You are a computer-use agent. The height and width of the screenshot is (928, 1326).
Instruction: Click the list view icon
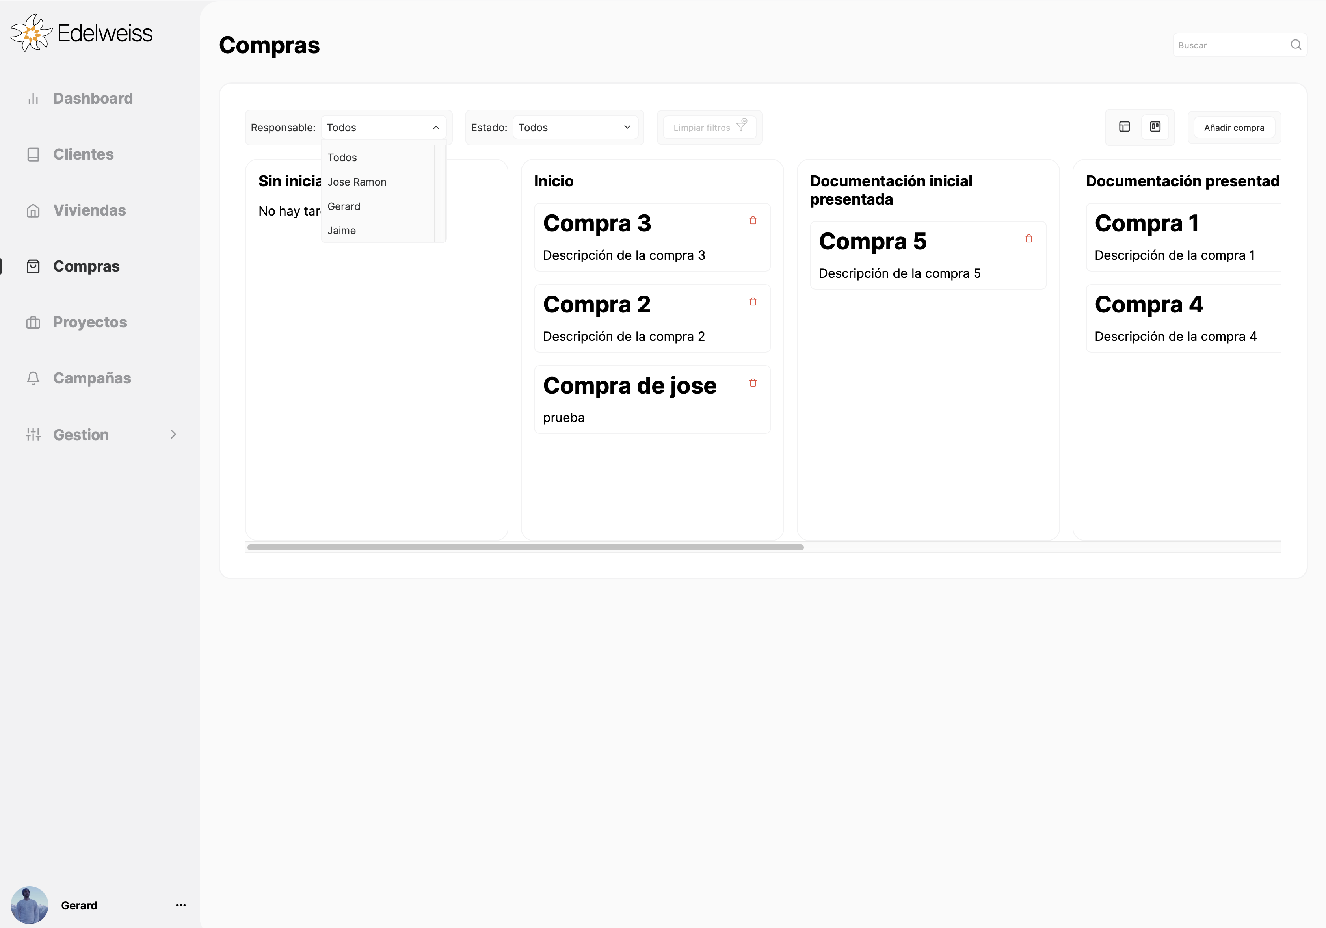click(x=1125, y=127)
